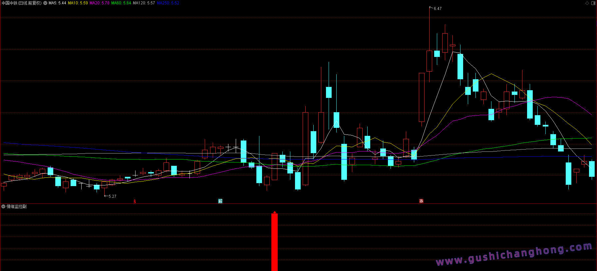The width and height of the screenshot is (597, 271).
Task: Open the main chart dropdown beside 中国中铁
Action: coord(45,3)
